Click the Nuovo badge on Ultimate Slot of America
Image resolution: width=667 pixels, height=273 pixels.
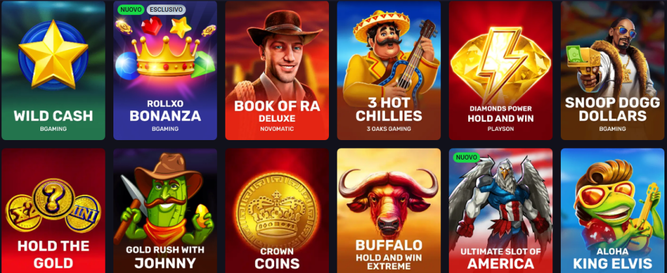coord(466,157)
